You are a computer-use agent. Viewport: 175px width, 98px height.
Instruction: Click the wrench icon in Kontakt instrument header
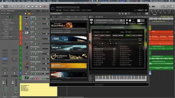[91, 20]
